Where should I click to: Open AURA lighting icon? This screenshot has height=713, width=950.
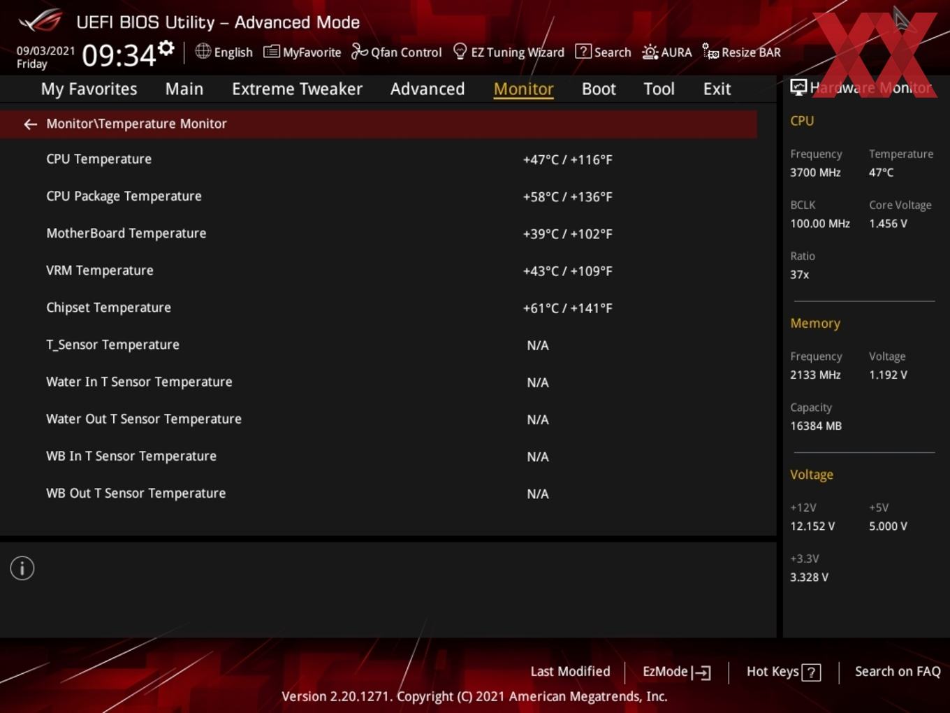(x=650, y=52)
